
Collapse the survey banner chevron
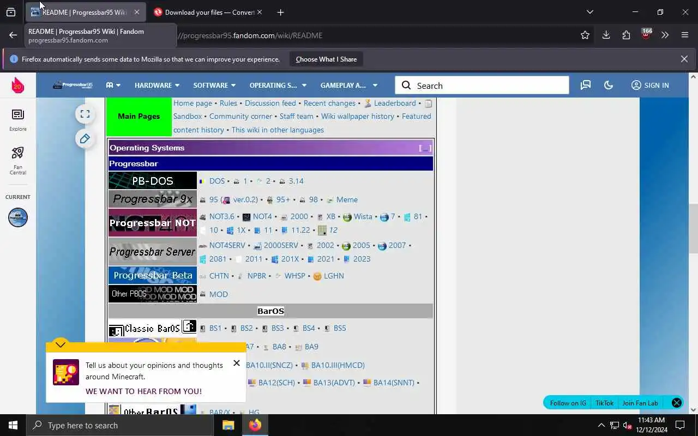tap(61, 344)
